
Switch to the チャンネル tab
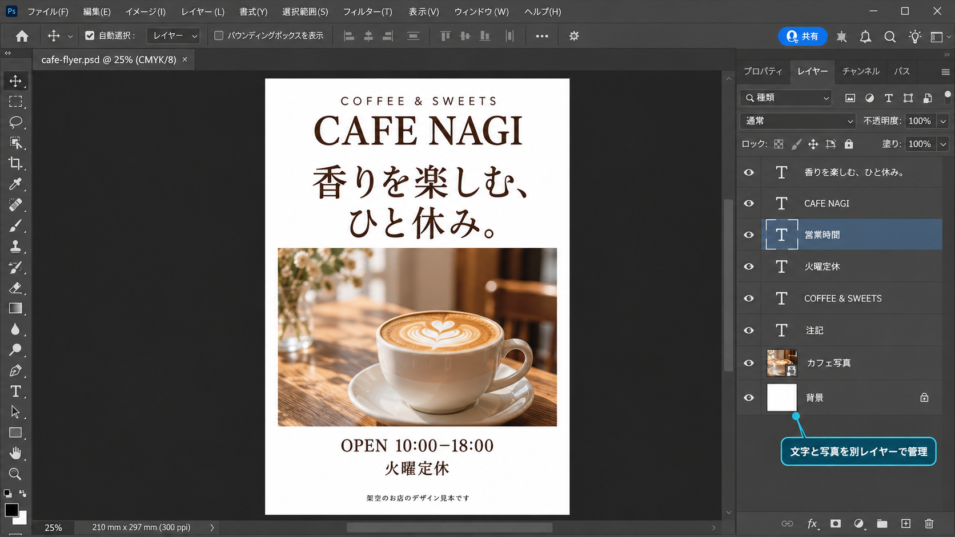[861, 71]
